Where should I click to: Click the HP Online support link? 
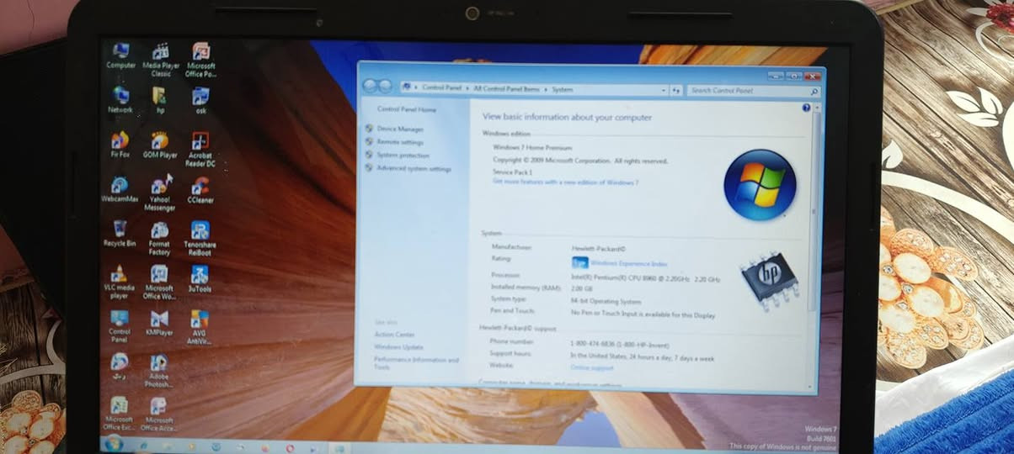coord(592,367)
